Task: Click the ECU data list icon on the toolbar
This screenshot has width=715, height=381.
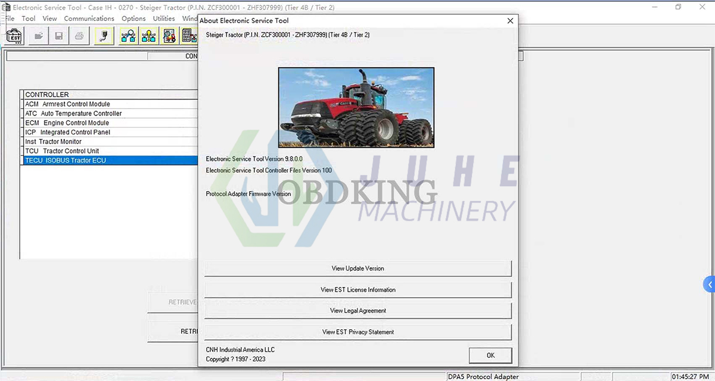Action: click(x=189, y=36)
